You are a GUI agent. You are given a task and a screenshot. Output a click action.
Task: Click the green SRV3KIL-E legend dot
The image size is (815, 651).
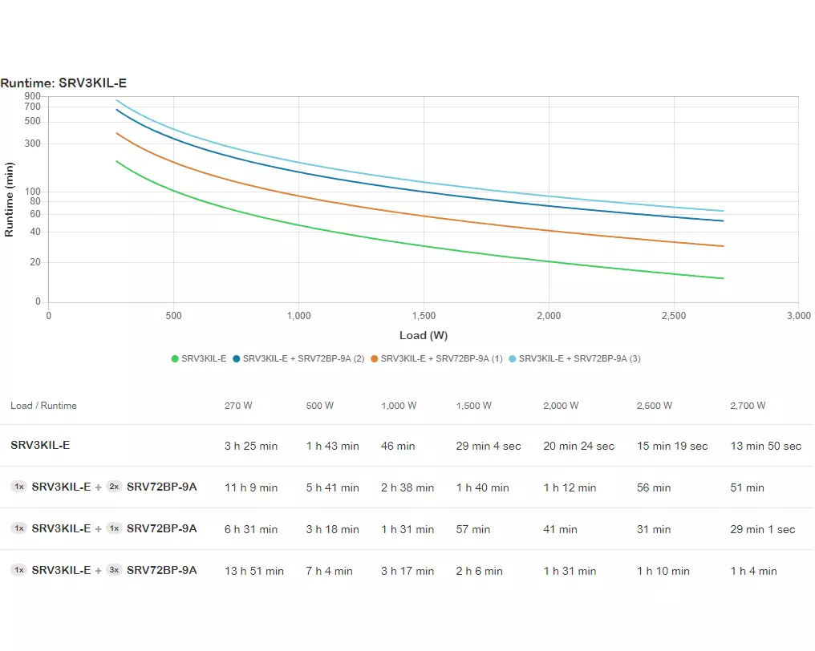175,358
